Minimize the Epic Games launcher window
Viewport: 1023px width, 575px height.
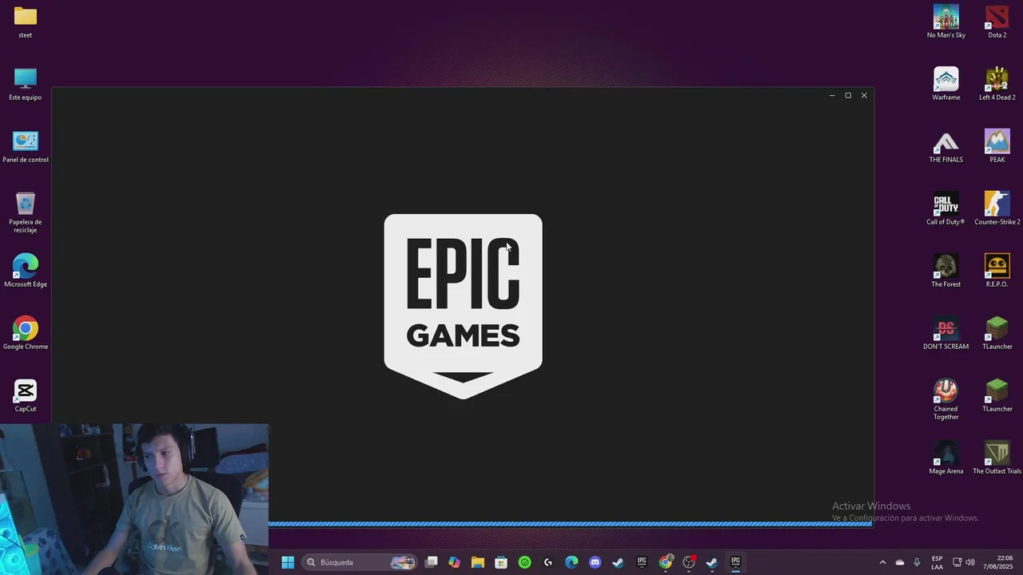832,96
